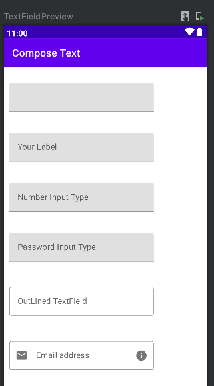Image resolution: width=214 pixels, height=386 pixels.
Task: Click the 11:00 clock in status bar
Action: (x=17, y=33)
